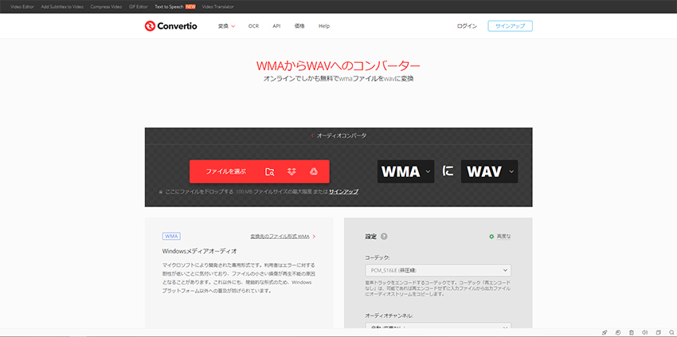Click the blue WMA format badge
This screenshot has height=337, width=677.
(x=171, y=236)
